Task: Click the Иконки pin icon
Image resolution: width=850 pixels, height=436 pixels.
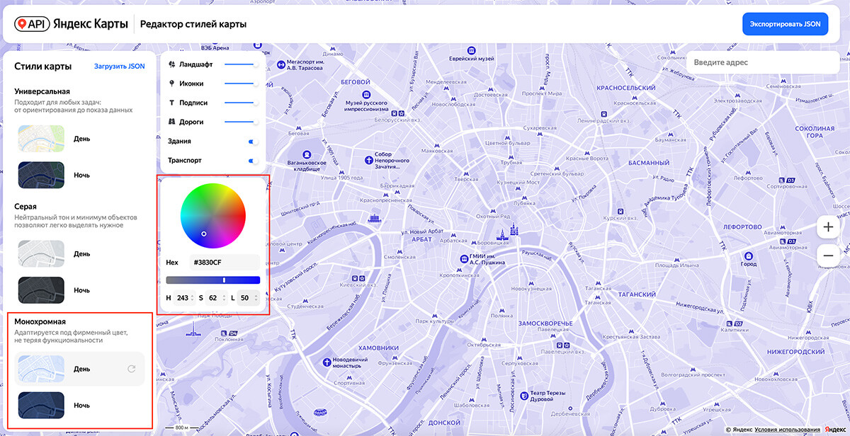Action: 172,84
